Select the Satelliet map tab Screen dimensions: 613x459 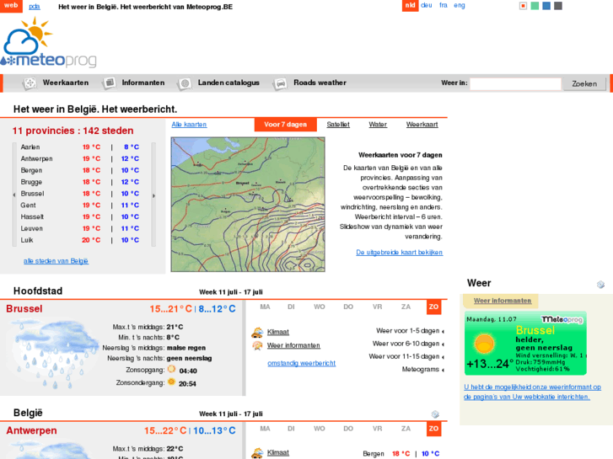[338, 125]
